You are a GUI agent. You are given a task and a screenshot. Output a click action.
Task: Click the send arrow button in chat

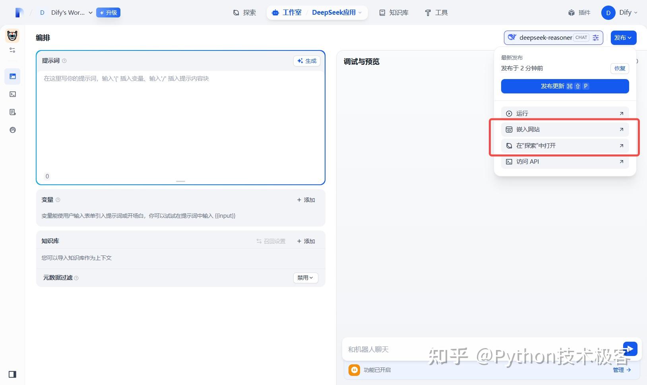click(630, 349)
